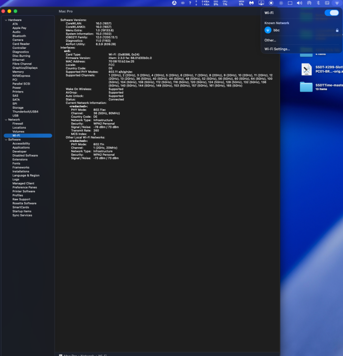343x356 pixels.
Task: Click the blue Wi-Fi icon beside bbc
Action: [x=268, y=30]
